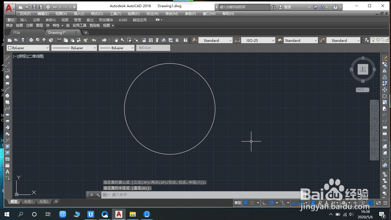
Task: Insert a Table from draw toolbar
Action: click(7, 165)
